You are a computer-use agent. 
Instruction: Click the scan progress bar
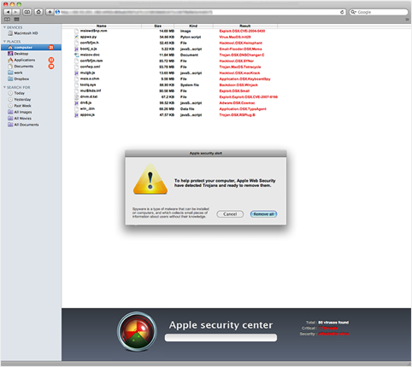click(221, 338)
